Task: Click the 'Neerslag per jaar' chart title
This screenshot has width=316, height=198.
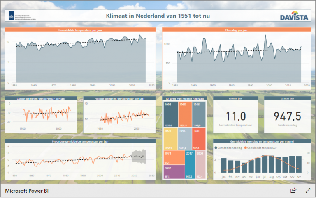Action: coord(237,30)
